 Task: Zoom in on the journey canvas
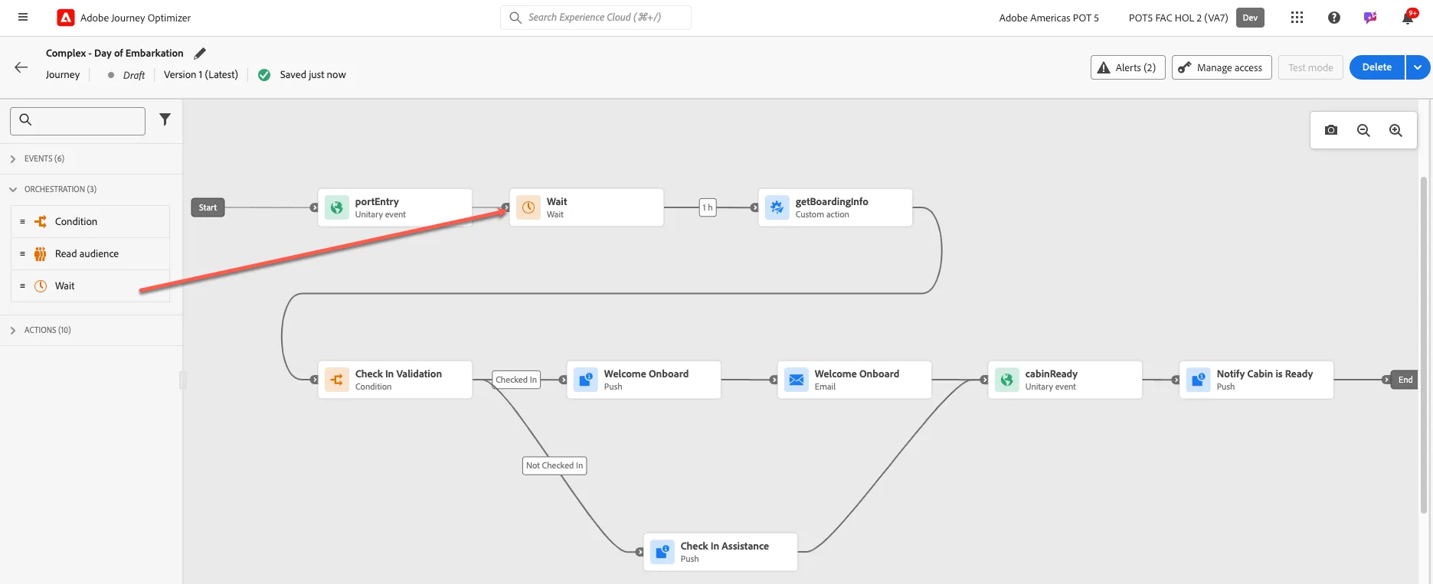(x=1395, y=130)
